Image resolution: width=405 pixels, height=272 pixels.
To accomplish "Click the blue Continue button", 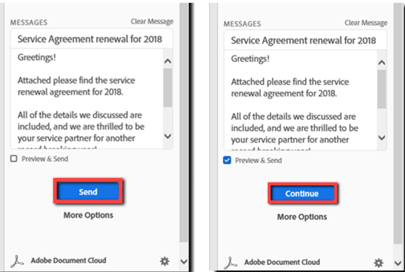I will [x=302, y=193].
